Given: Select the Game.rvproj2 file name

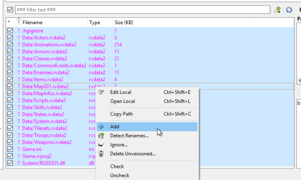Looking at the screenshot, I should (x=37, y=156).
